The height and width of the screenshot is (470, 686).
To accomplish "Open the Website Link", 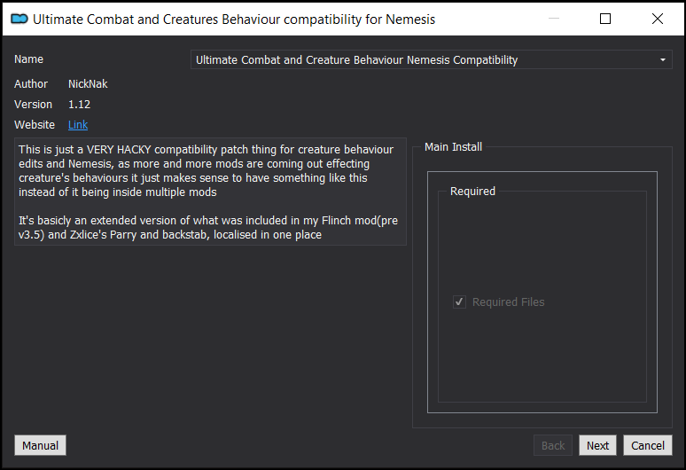I will [x=78, y=125].
